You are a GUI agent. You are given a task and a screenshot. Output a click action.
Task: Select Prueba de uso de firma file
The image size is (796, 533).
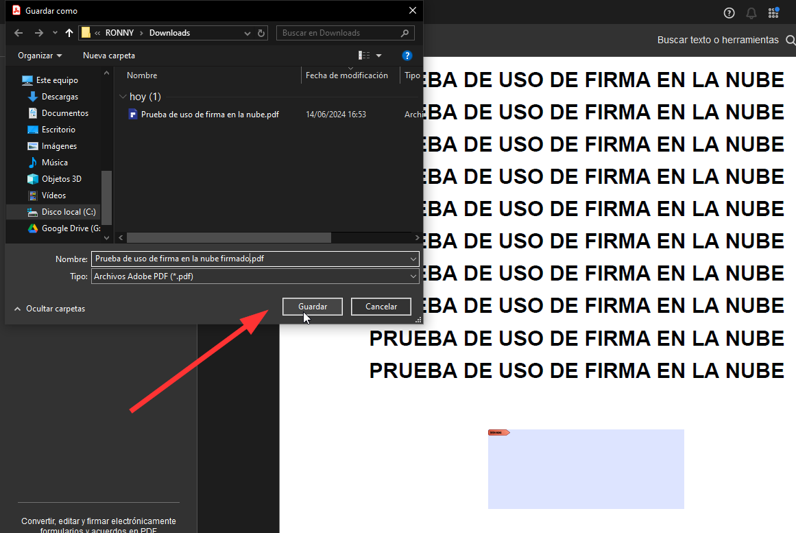[209, 115]
